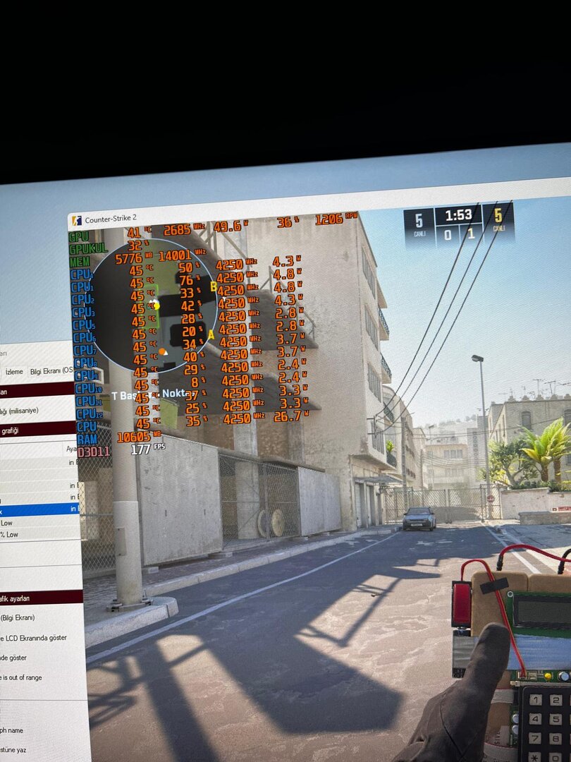Click the 5776 MB memory value
The width and height of the screenshot is (571, 762).
click(134, 258)
